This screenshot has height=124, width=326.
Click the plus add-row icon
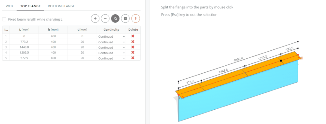[95, 18]
